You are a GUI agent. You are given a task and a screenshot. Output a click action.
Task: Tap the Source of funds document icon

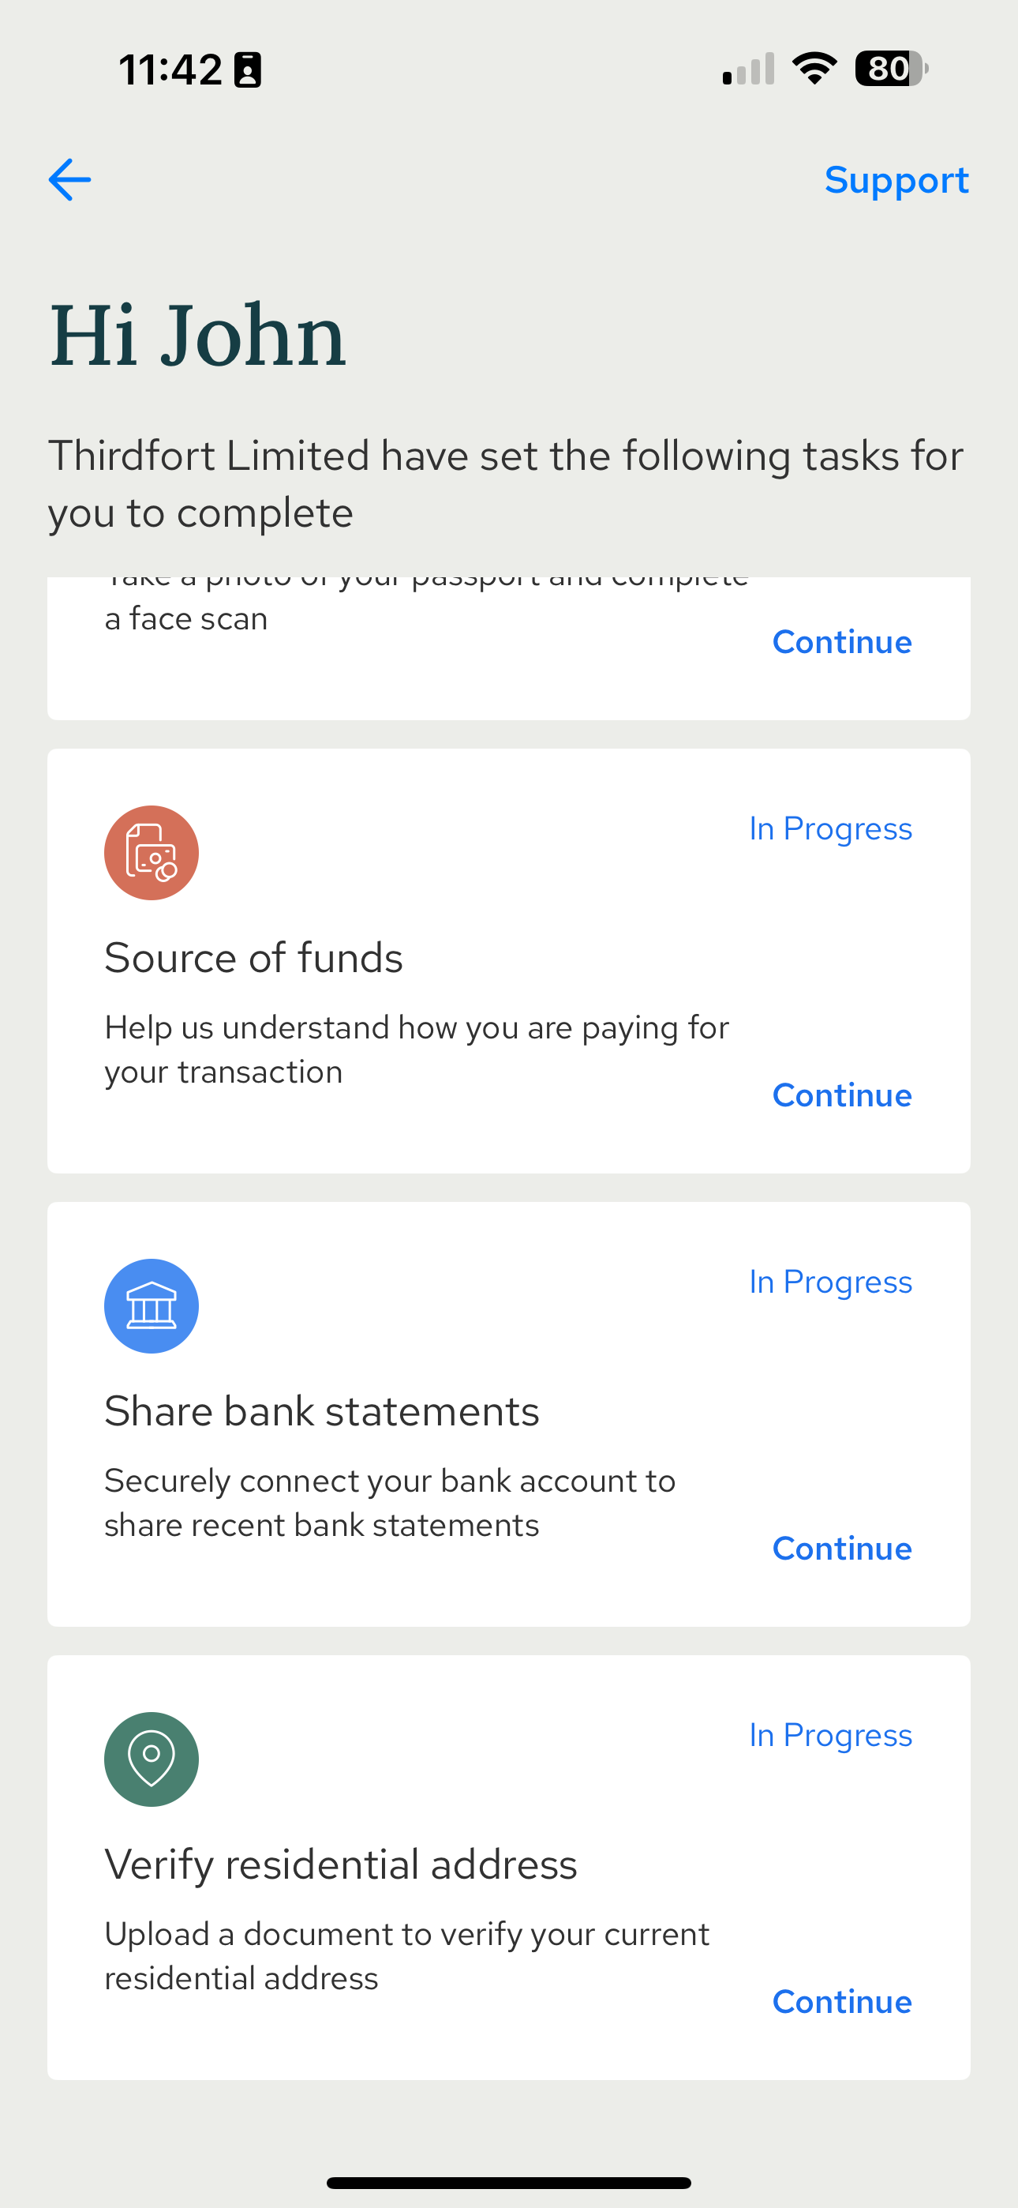coord(152,853)
